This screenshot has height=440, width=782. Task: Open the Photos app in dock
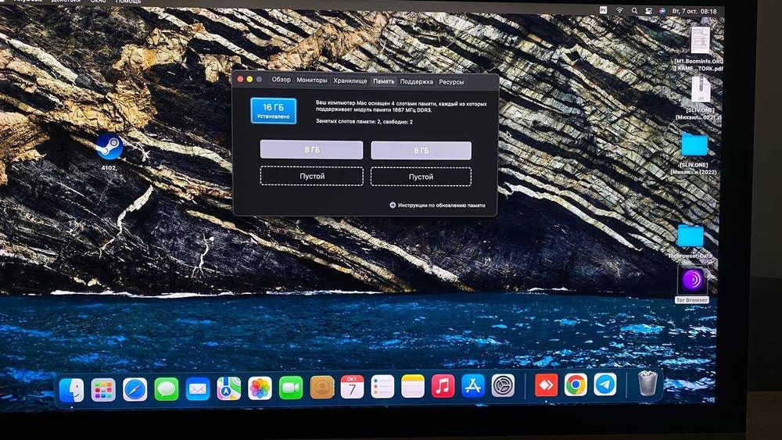point(260,388)
